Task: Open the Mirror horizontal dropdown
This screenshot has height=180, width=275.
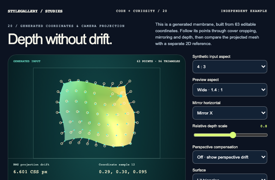Action: point(230,113)
